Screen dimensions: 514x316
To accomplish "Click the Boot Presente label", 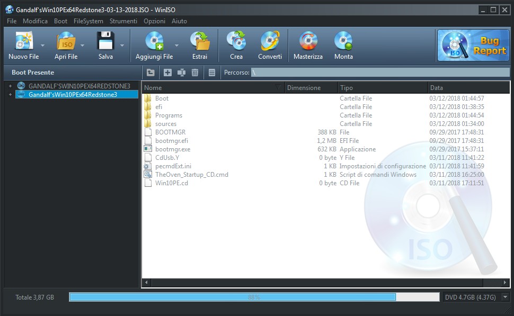I will pyautogui.click(x=33, y=73).
